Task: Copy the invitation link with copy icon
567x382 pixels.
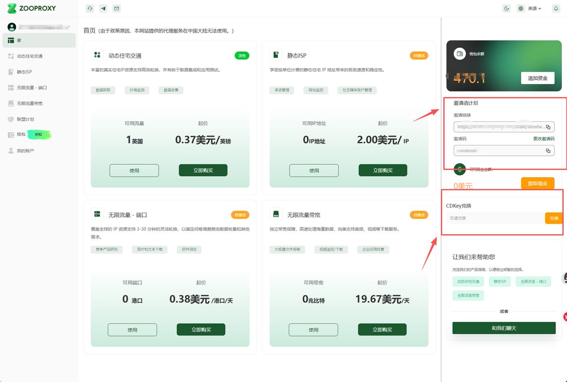Action: (548, 127)
